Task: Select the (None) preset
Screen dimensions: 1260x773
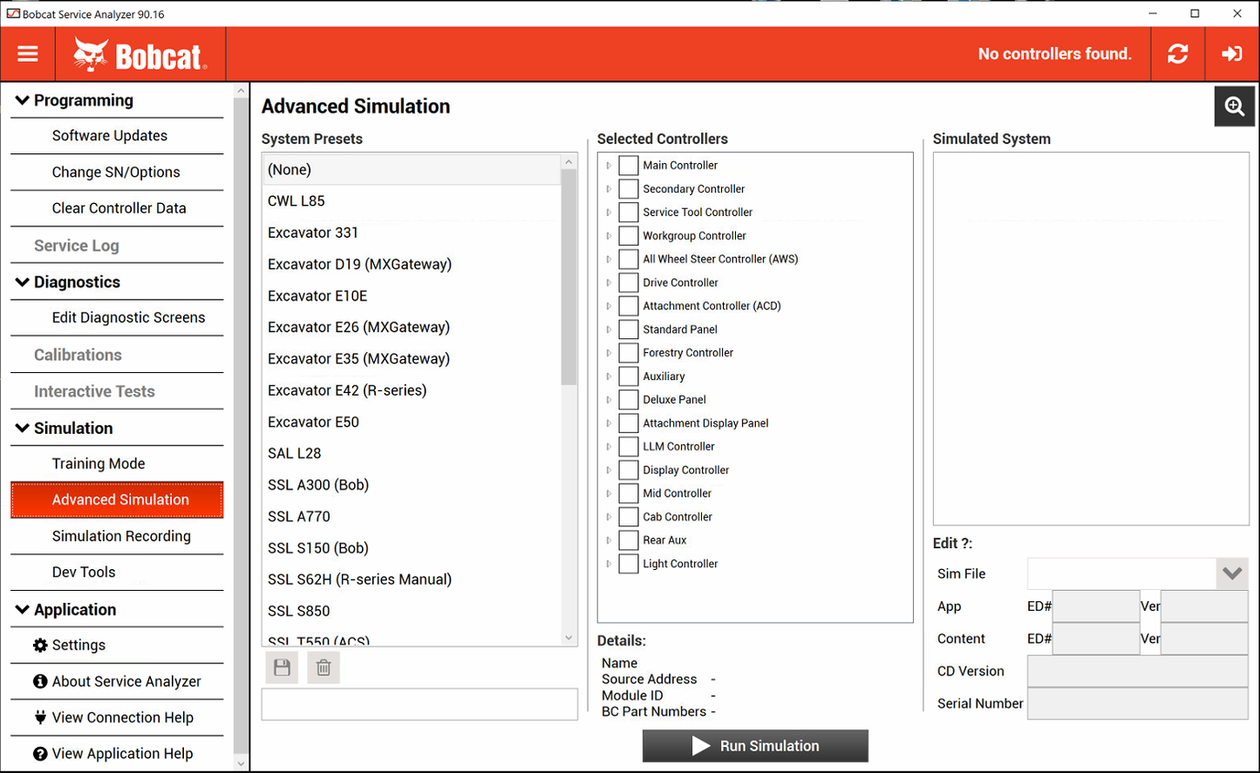Action: (x=412, y=169)
